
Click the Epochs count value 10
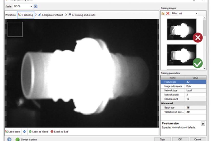pyautogui.click(x=196, y=99)
